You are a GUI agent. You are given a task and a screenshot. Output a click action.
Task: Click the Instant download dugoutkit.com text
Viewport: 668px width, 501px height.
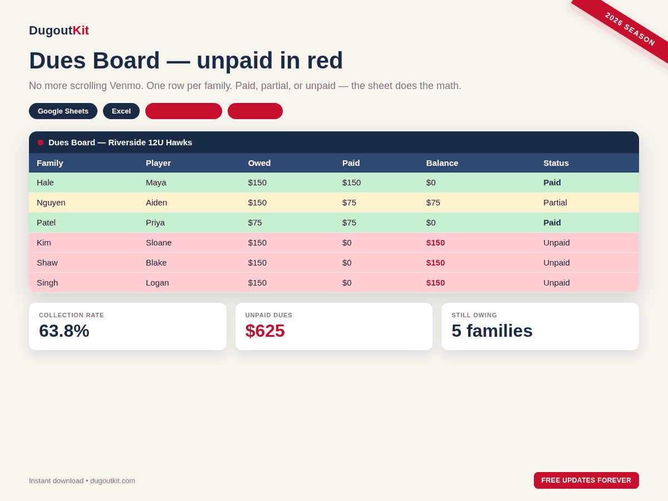pos(82,480)
